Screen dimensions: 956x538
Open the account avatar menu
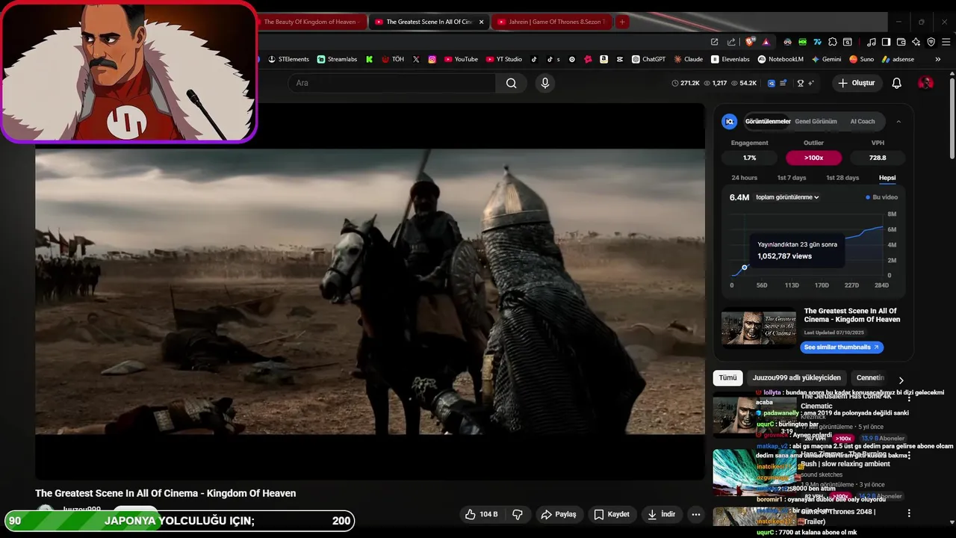(x=925, y=83)
